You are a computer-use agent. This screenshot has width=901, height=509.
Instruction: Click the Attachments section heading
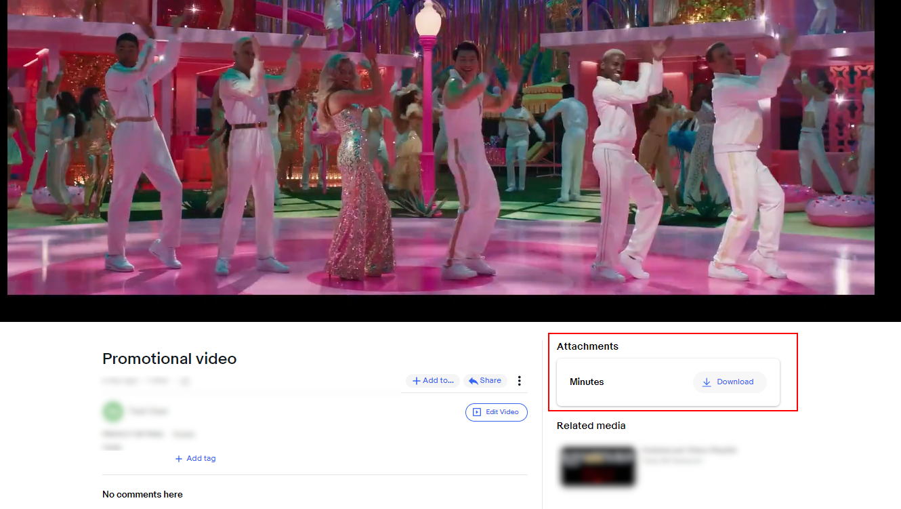point(587,346)
